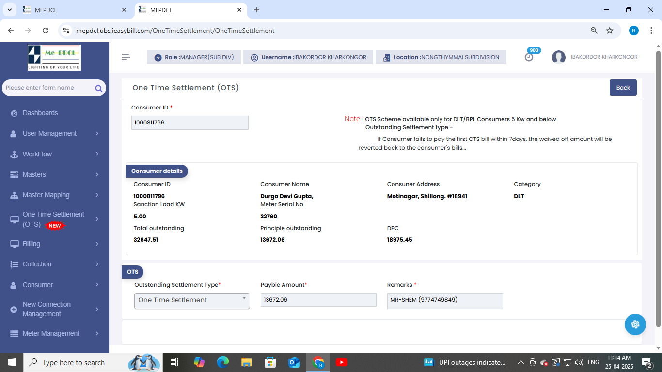Expand Masters submenu chevron
The image size is (662, 372).
tap(97, 174)
